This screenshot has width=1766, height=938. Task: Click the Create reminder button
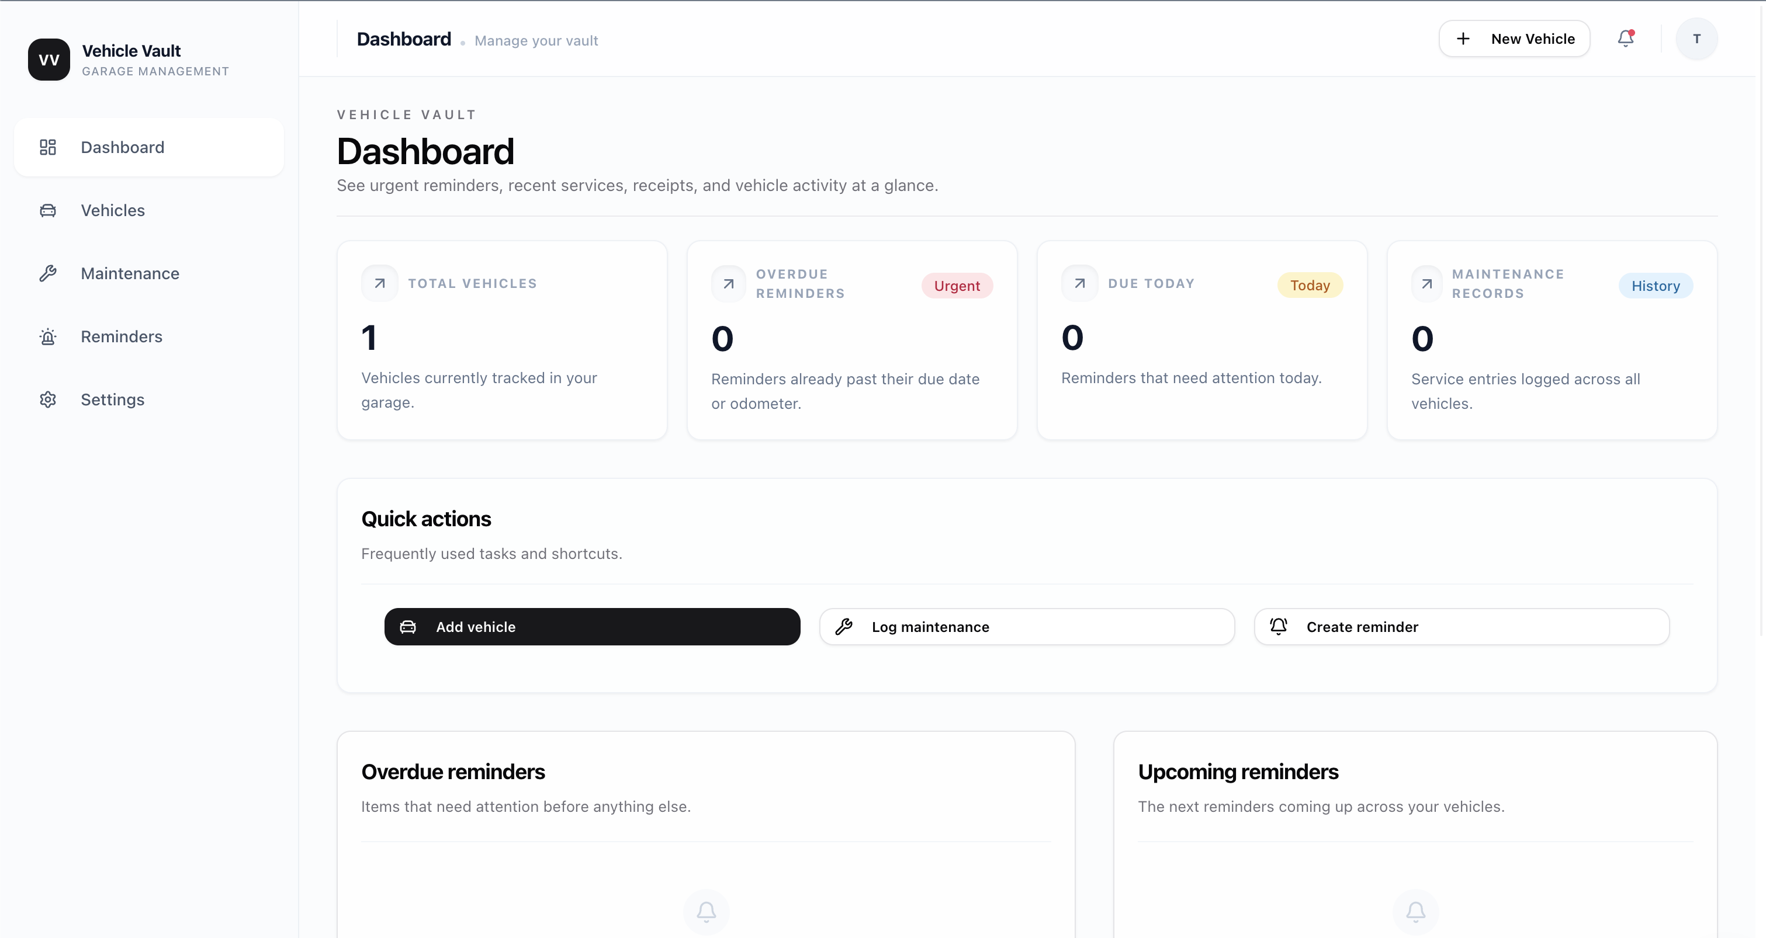[1462, 627]
